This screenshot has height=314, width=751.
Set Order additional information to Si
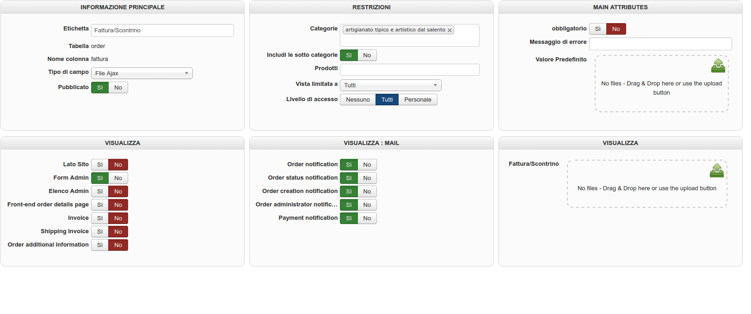[100, 245]
